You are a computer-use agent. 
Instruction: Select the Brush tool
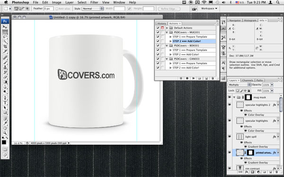5,62
